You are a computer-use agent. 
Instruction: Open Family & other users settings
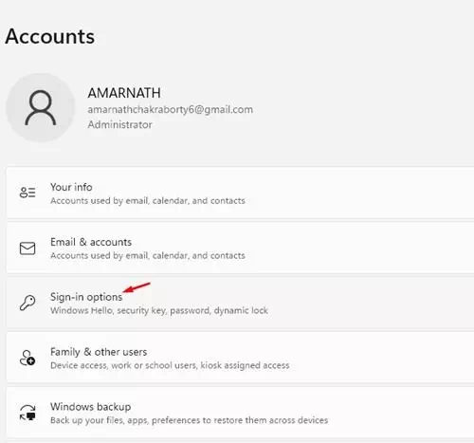240,358
